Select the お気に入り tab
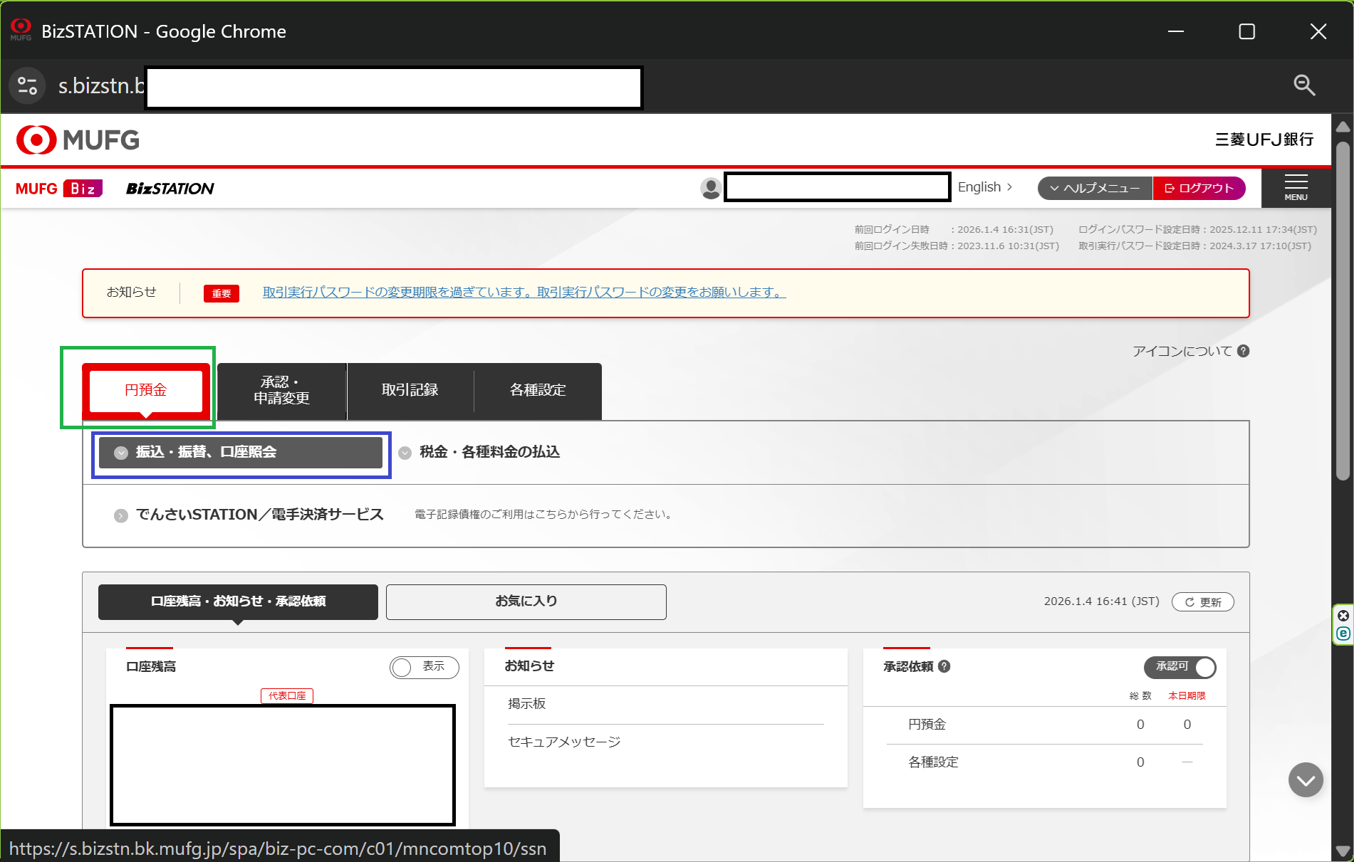Viewport: 1354px width, 862px height. tap(526, 601)
